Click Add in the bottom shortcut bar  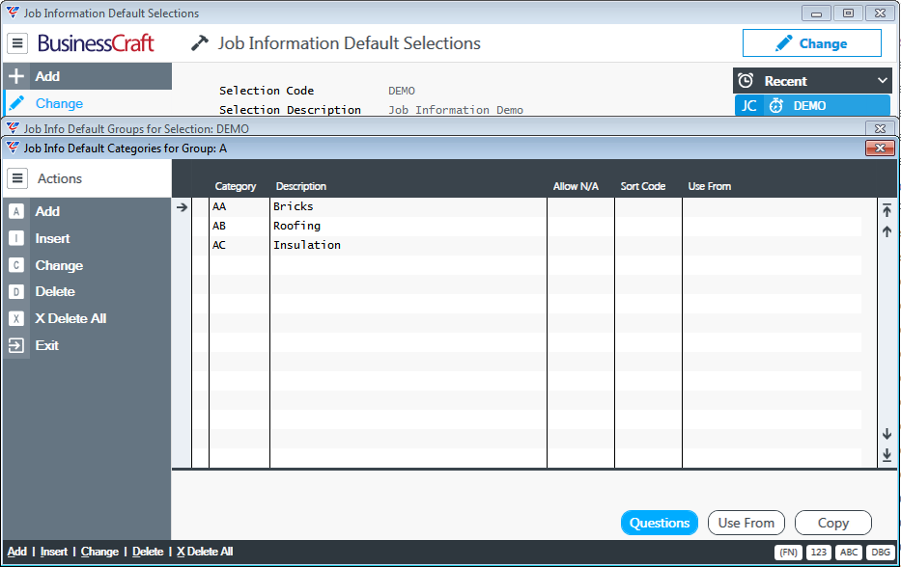pos(17,552)
